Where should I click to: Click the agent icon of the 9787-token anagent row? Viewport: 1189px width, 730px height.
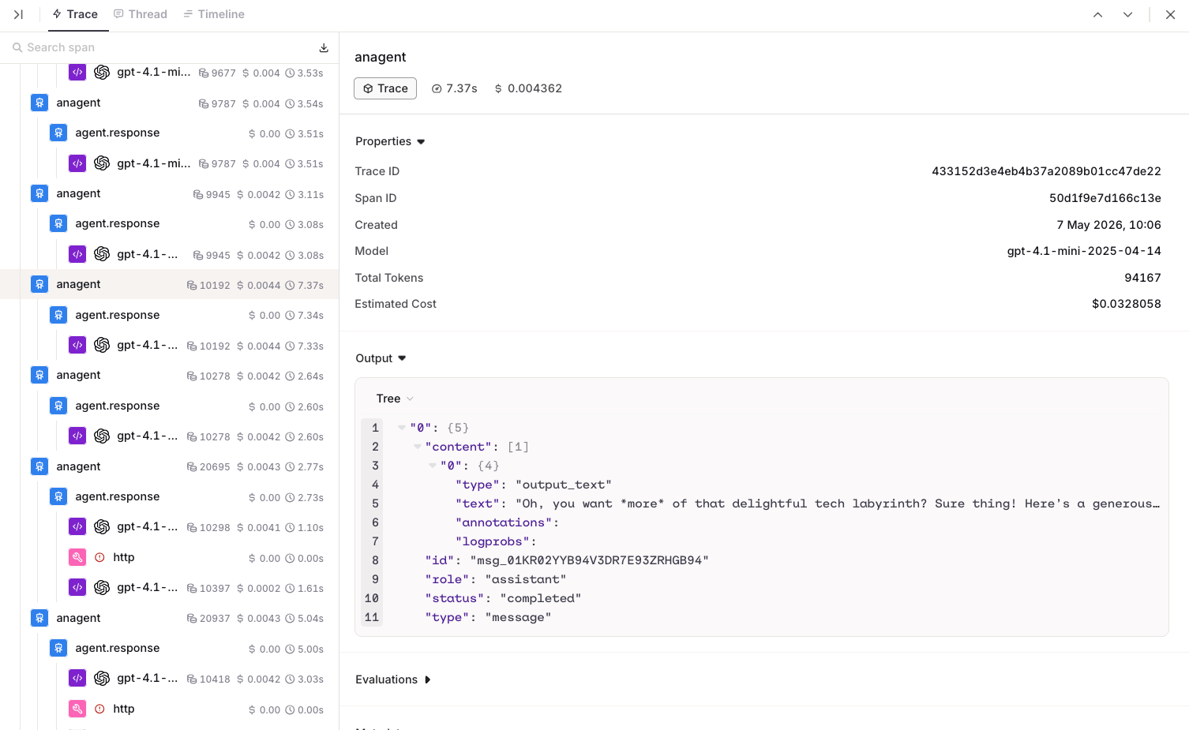coord(39,103)
